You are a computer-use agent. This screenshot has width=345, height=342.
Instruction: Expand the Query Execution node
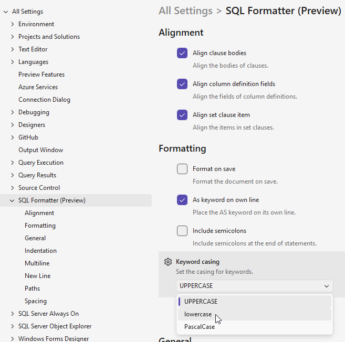tap(12, 163)
